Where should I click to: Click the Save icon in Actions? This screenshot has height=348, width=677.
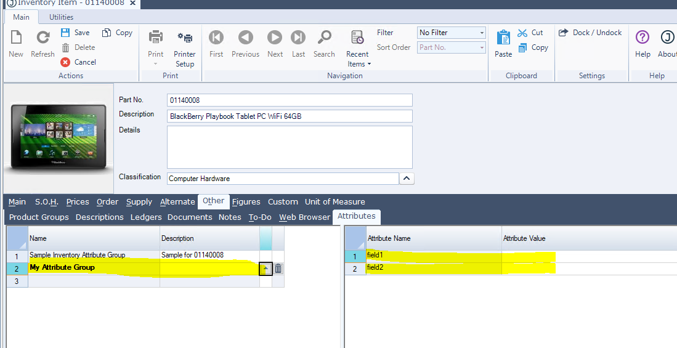click(x=67, y=33)
